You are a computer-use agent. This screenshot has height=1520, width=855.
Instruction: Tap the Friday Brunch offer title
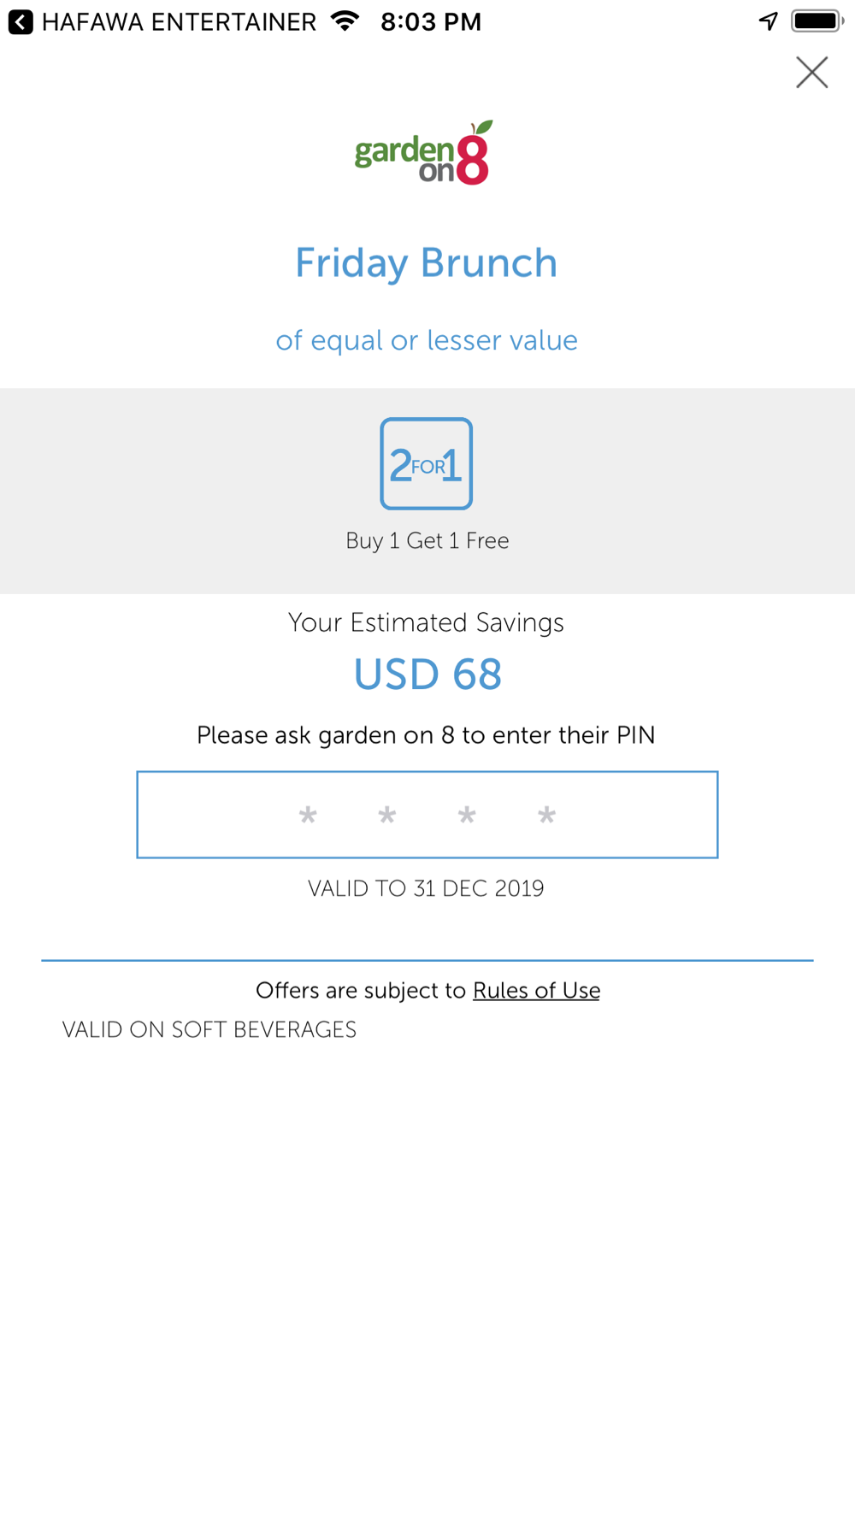[427, 263]
